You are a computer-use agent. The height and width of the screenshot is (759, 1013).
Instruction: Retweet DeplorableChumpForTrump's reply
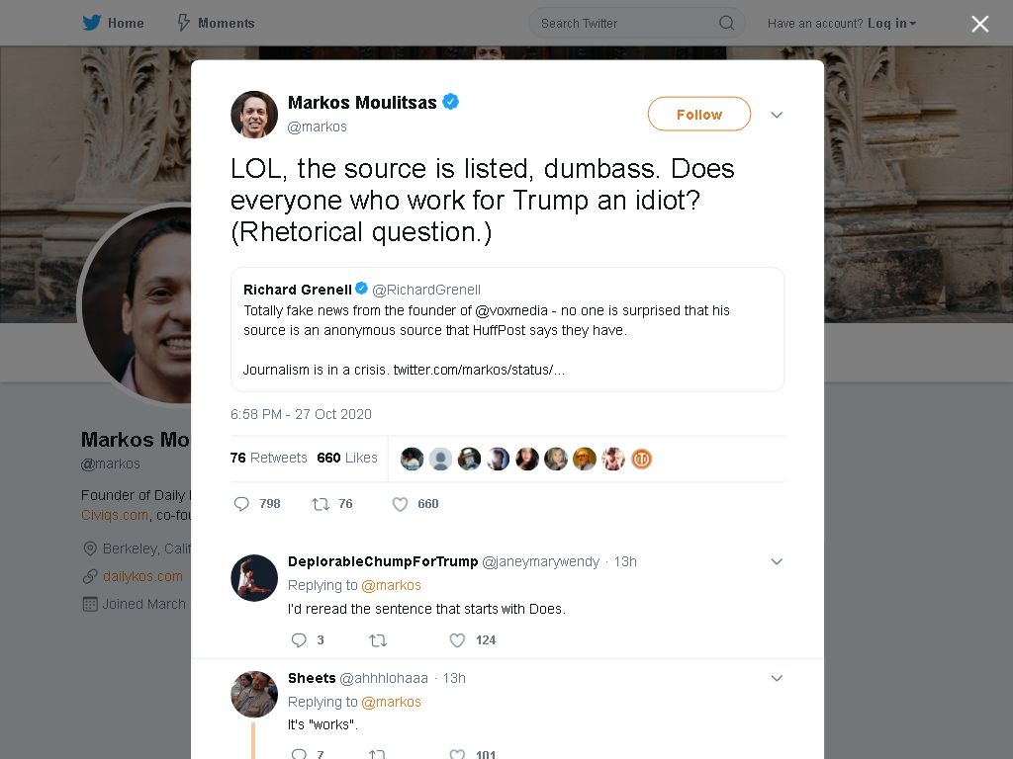[x=378, y=640]
